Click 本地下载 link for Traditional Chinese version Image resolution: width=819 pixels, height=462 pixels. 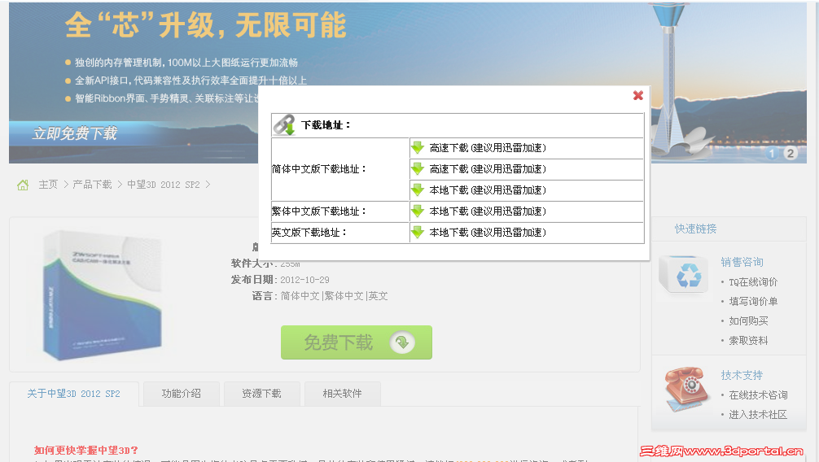(x=488, y=211)
